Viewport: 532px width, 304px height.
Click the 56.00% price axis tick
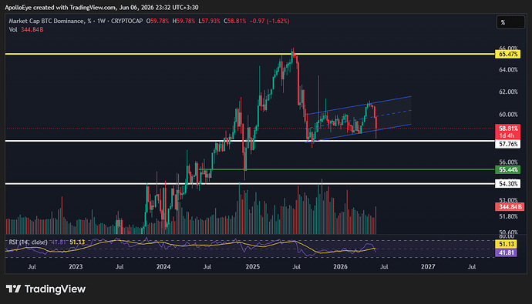[x=508, y=162]
